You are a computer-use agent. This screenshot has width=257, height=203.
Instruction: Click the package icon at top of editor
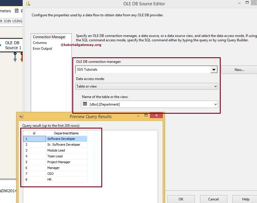pos(28,4)
